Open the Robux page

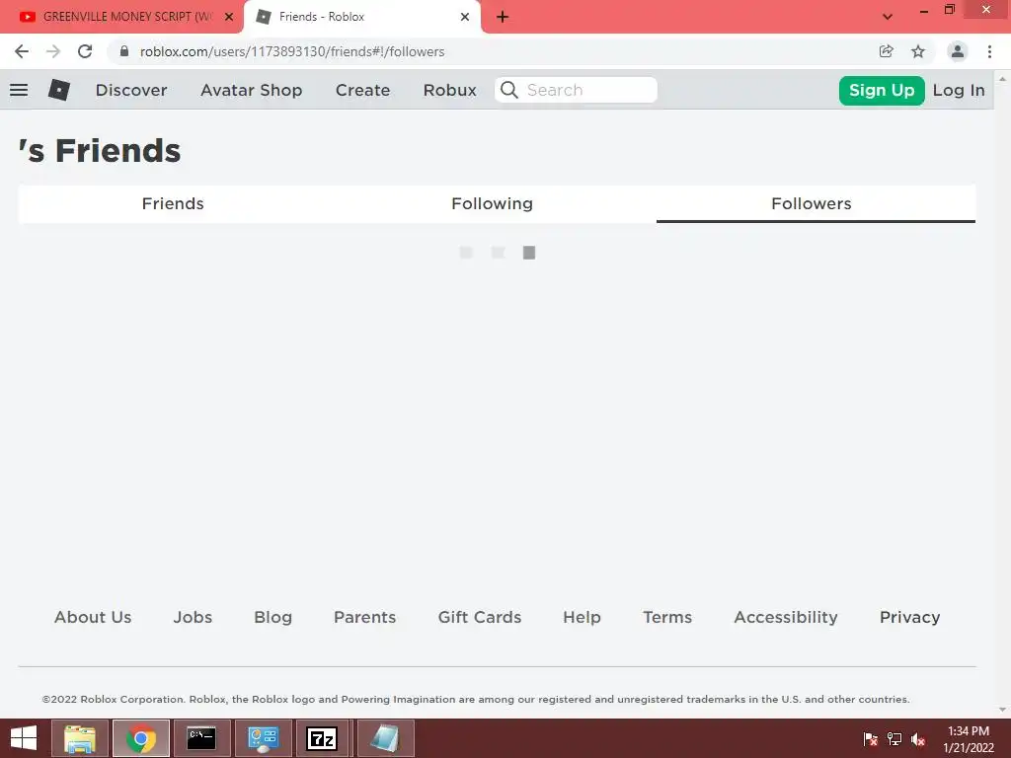coord(449,90)
